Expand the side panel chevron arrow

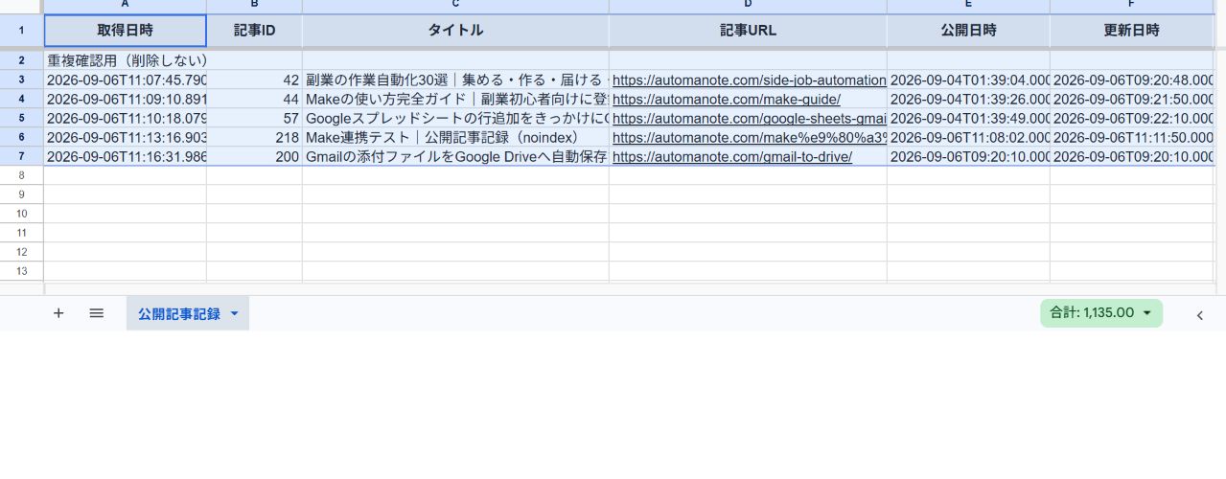(1199, 314)
